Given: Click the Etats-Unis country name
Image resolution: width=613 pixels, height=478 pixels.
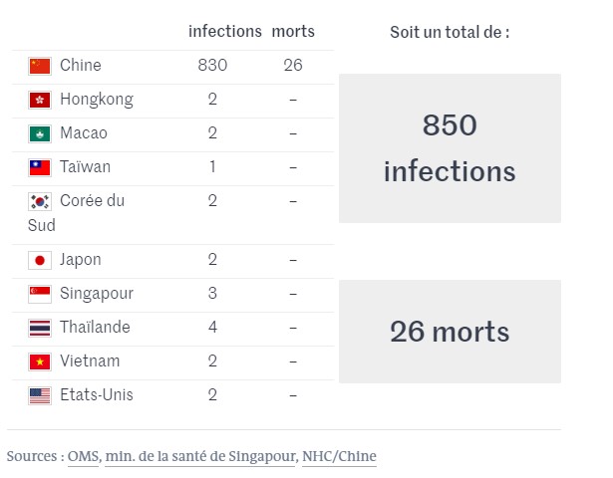Looking at the screenshot, I should [x=96, y=395].
